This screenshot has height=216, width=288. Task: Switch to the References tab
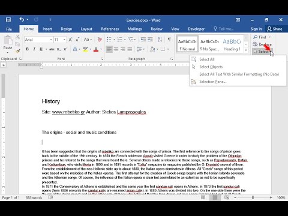(x=110, y=29)
